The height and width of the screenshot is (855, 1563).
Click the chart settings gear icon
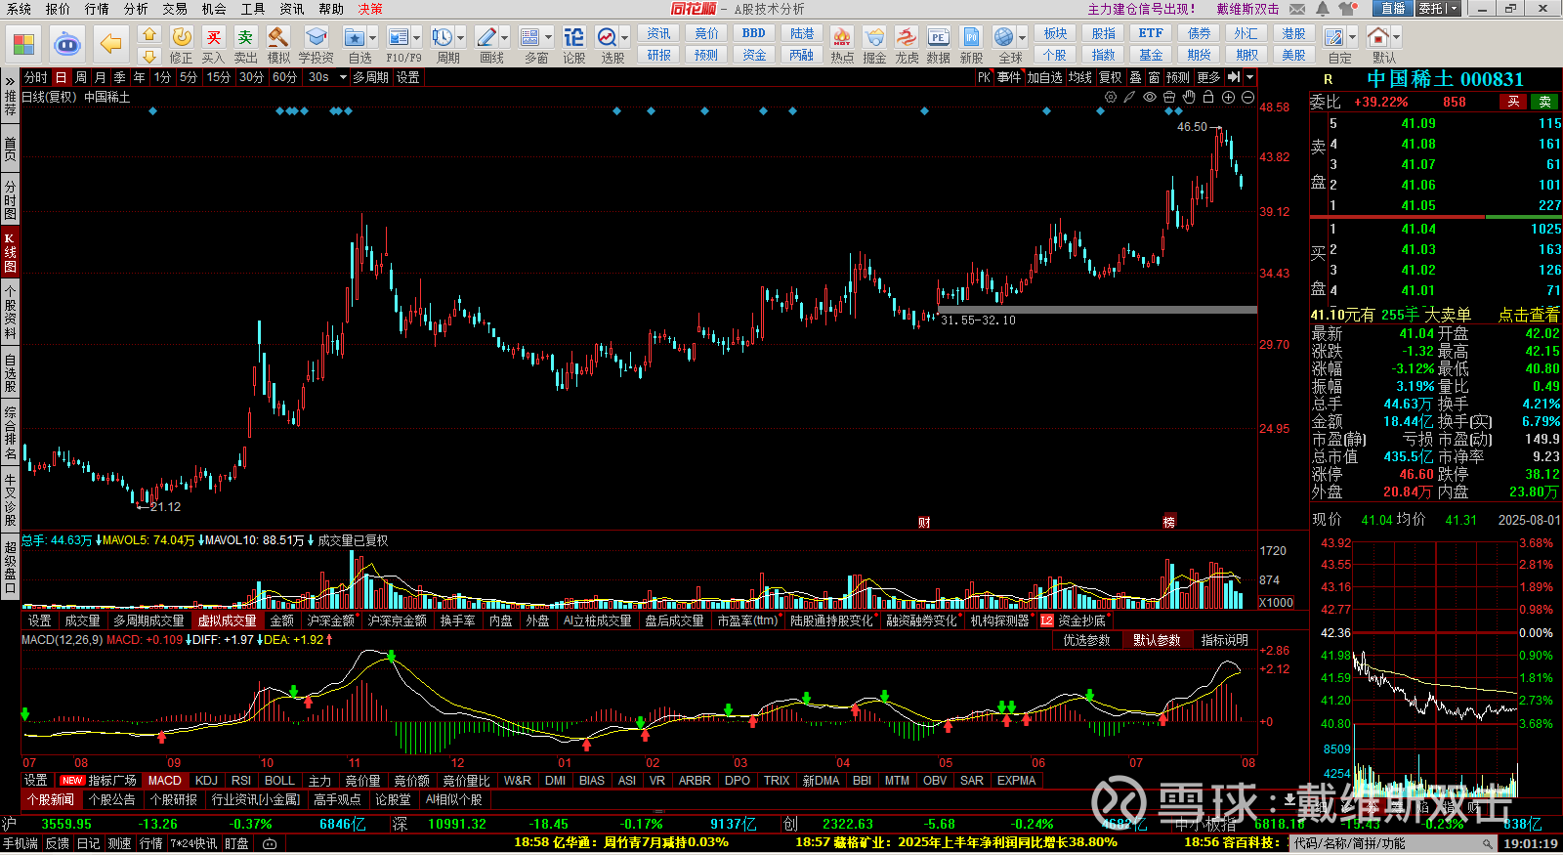click(1111, 97)
